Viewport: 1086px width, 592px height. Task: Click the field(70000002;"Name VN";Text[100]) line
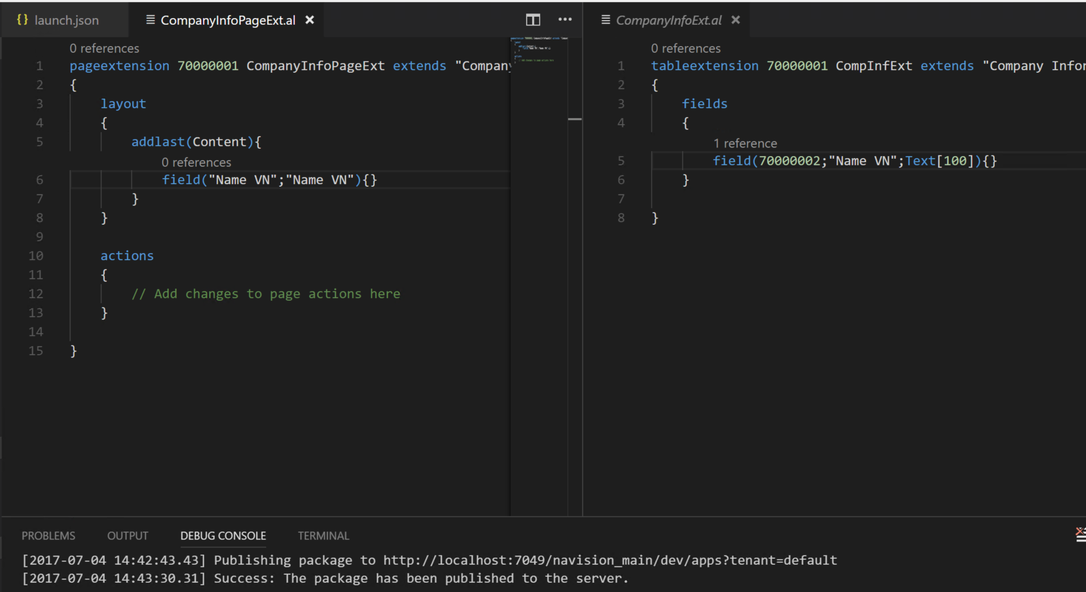(x=855, y=161)
